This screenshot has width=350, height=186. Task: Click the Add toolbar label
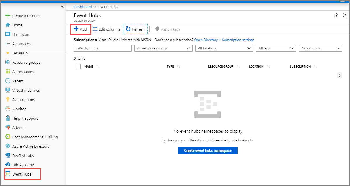(83, 29)
